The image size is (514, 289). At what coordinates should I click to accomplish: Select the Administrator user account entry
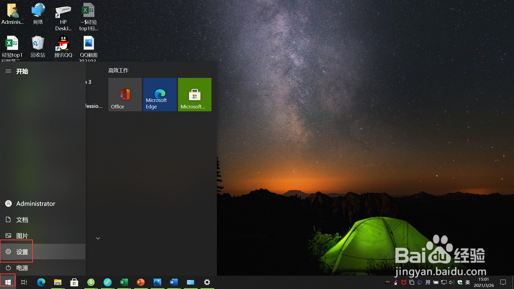click(43, 204)
